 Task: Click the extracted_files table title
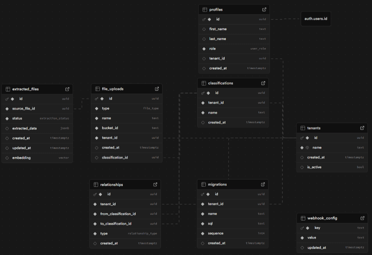pyautogui.click(x=25, y=89)
